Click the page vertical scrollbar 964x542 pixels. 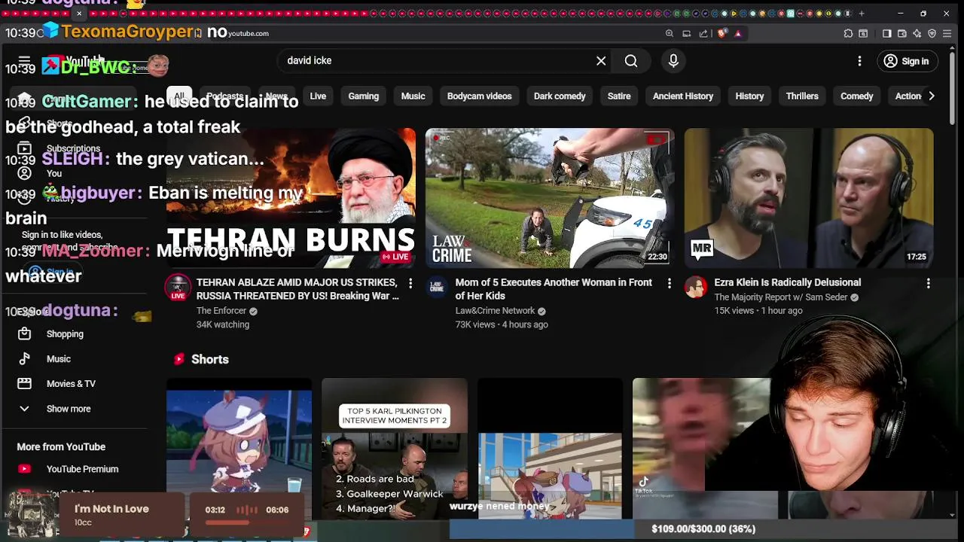pos(953,90)
